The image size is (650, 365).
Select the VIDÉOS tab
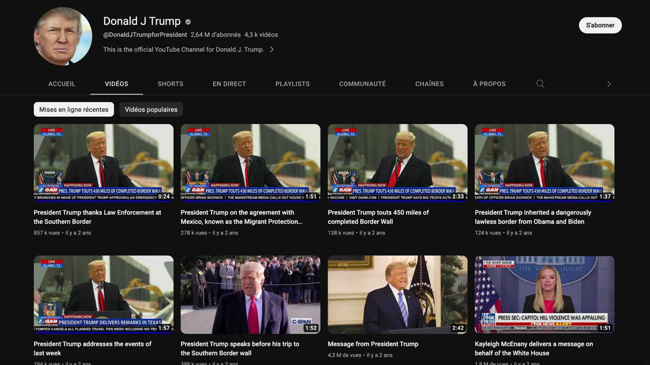116,84
